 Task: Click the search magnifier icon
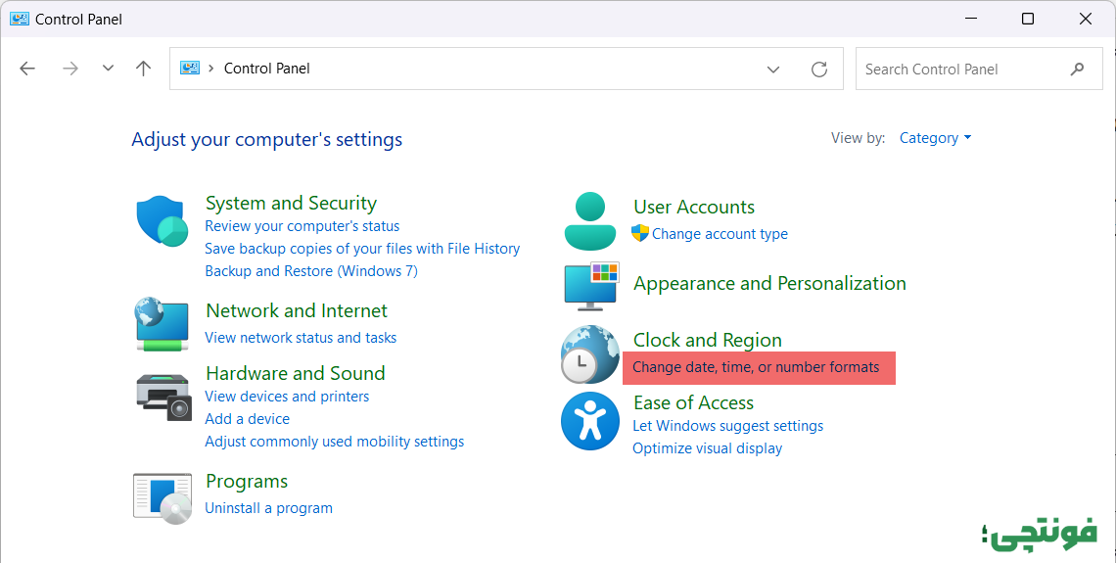pos(1077,70)
